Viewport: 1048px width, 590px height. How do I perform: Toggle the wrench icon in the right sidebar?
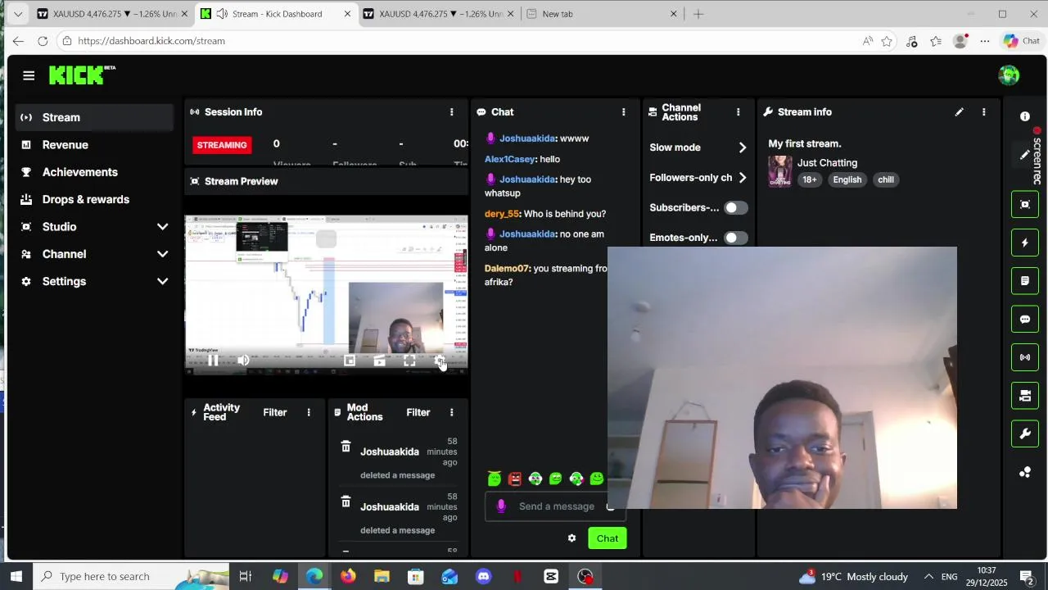[1025, 434]
